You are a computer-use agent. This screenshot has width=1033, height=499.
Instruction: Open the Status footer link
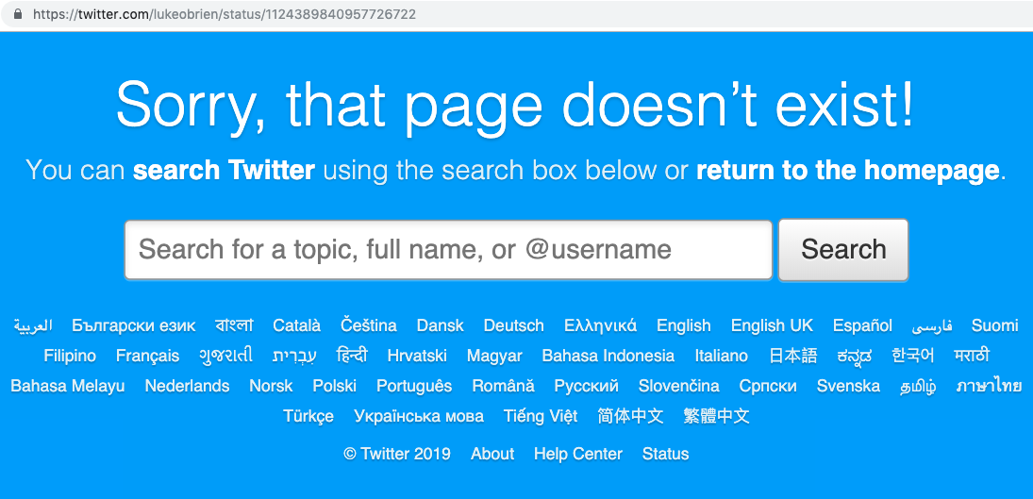[x=665, y=454]
